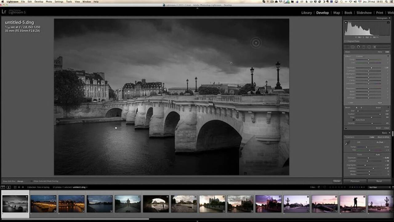This screenshot has width=394, height=222.
Task: Set mask mode to New
Action: (380, 52)
